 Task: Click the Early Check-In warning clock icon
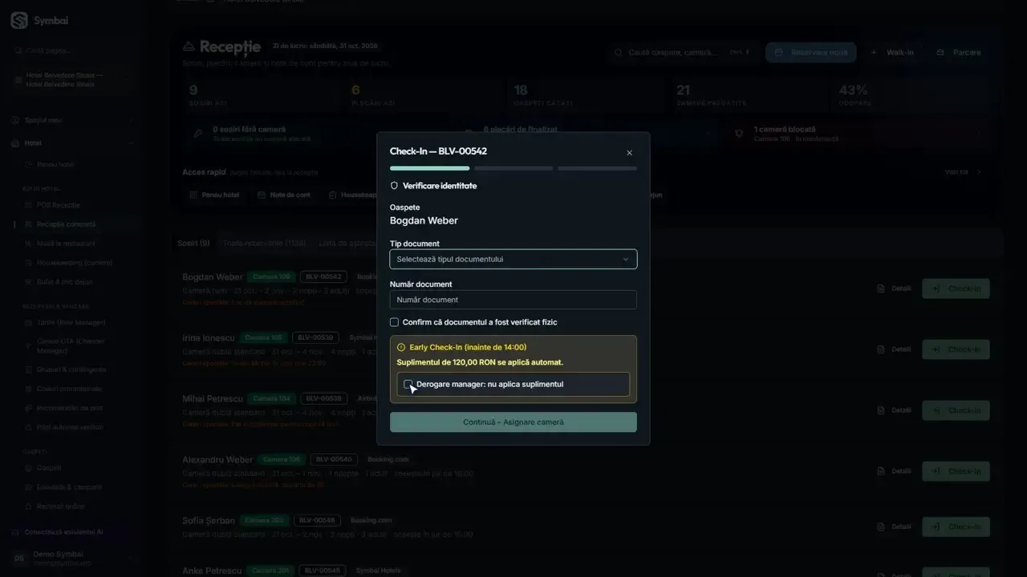click(401, 348)
